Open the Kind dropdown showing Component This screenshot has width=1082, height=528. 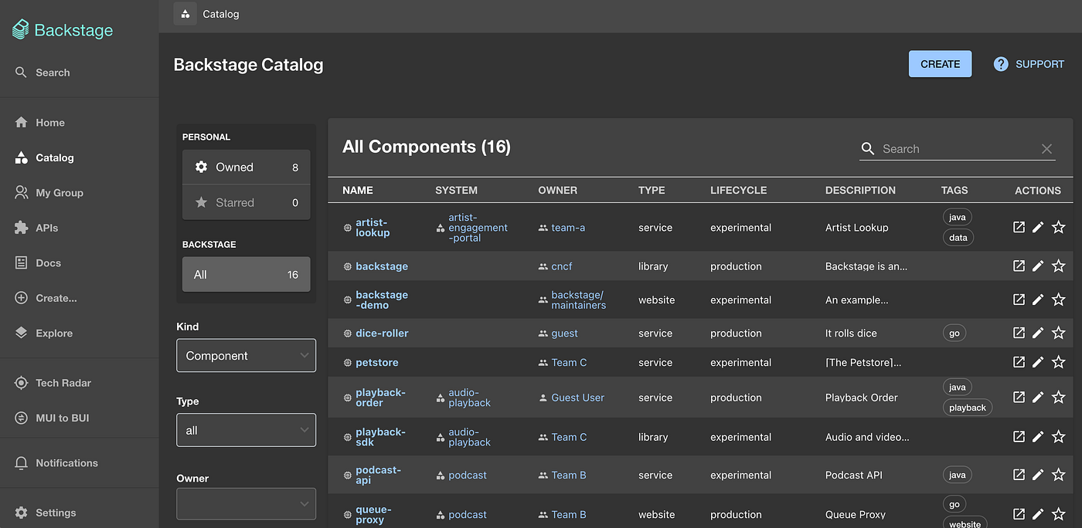[x=246, y=355]
